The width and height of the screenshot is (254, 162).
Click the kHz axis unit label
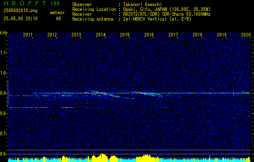[4, 33]
